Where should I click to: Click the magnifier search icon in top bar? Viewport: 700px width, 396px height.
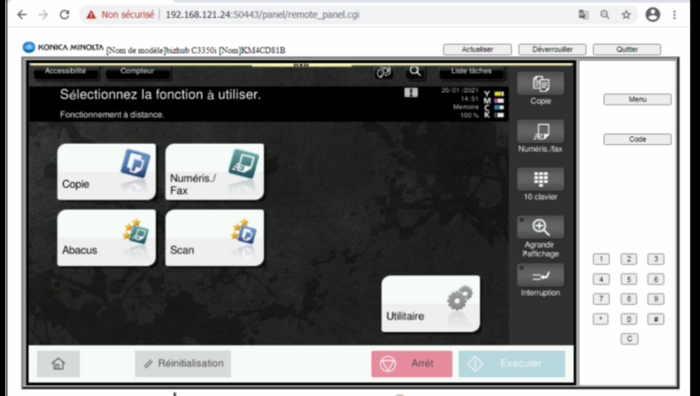click(x=414, y=71)
